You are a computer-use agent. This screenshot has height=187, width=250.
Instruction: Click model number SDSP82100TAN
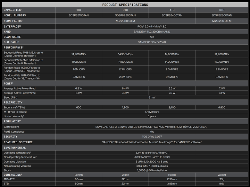click(79, 15)
